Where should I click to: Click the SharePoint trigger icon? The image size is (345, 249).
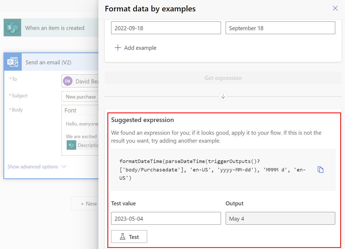[x=12, y=28]
